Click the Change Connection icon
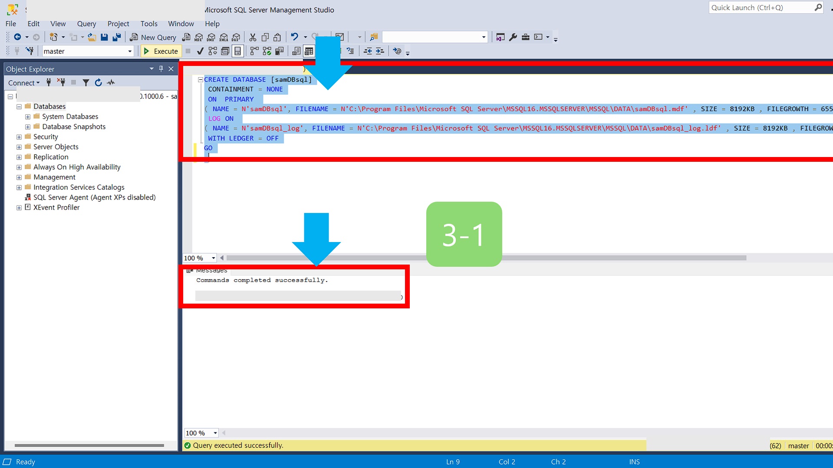833x468 pixels. pyautogui.click(x=30, y=51)
